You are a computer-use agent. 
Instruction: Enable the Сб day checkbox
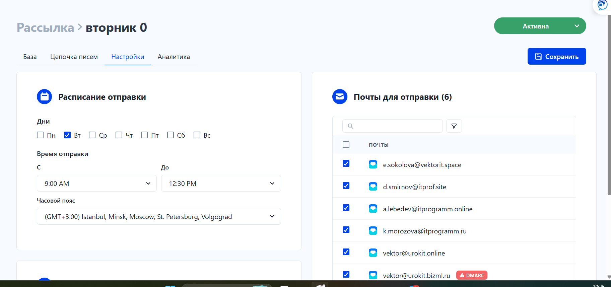pyautogui.click(x=171, y=135)
